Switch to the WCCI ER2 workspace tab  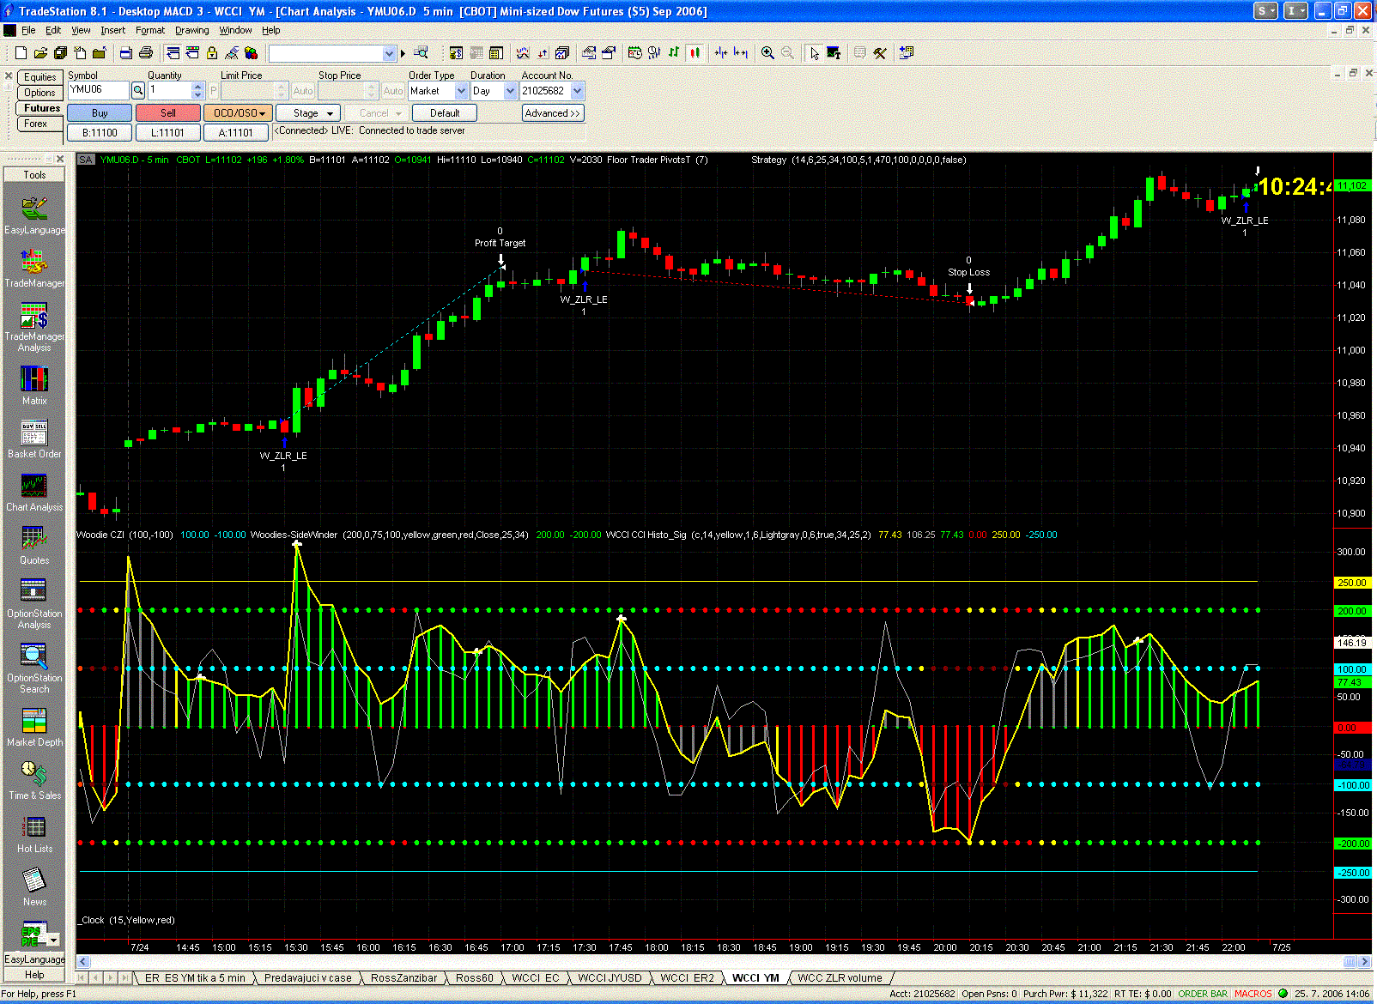point(687,977)
